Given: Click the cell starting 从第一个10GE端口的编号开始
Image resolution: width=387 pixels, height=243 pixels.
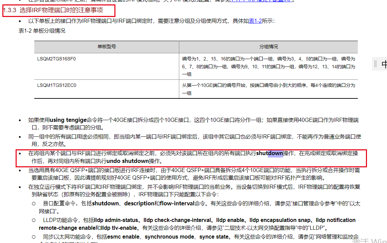Looking at the screenshot, I should click(x=269, y=89).
